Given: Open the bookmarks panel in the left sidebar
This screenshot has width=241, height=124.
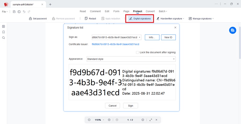Looking at the screenshot, I should pyautogui.click(x=4, y=32).
